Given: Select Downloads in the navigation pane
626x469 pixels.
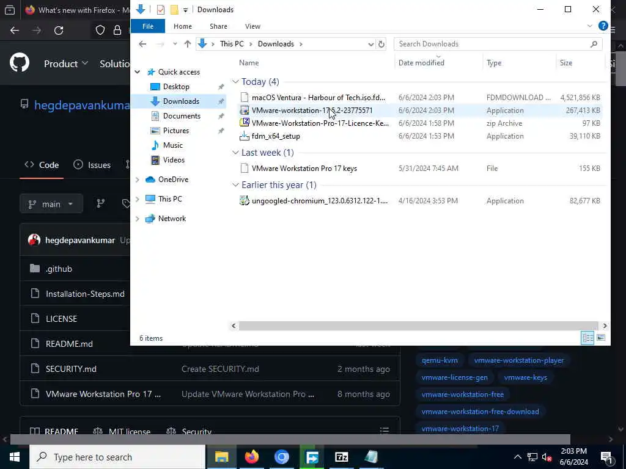Looking at the screenshot, I should 181,101.
